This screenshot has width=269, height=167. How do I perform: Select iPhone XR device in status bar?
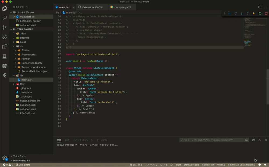[241, 165]
